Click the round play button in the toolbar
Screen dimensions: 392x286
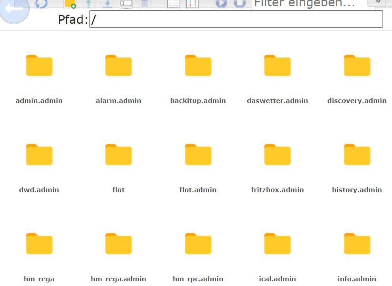(x=221, y=4)
